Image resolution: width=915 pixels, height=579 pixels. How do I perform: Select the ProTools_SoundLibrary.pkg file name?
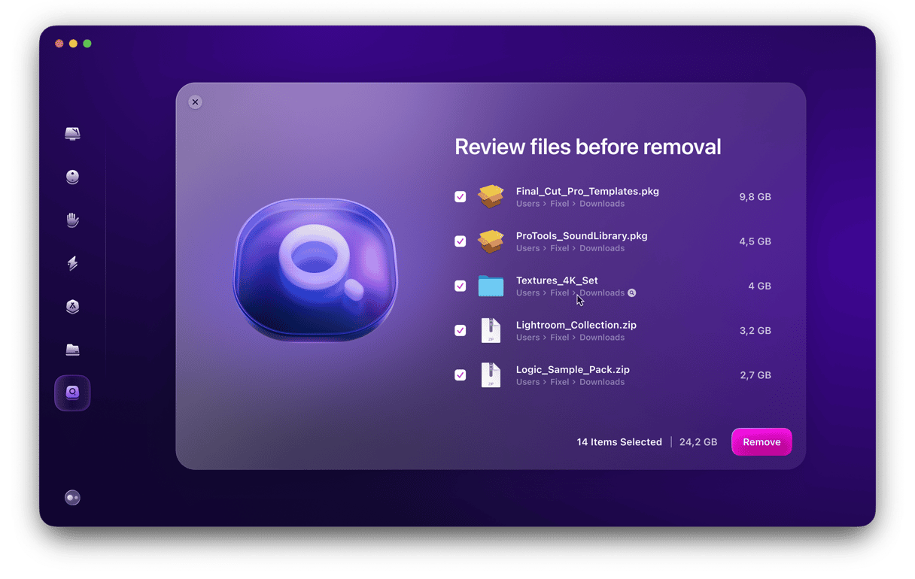coord(582,235)
